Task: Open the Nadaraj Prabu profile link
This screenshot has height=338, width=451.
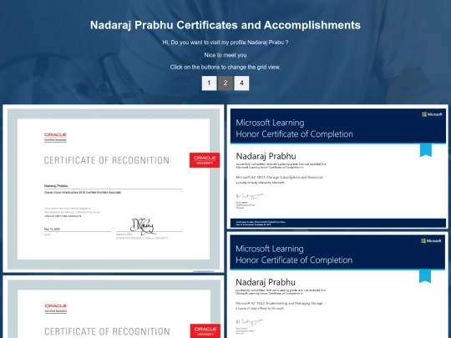Action: pyautogui.click(x=266, y=43)
